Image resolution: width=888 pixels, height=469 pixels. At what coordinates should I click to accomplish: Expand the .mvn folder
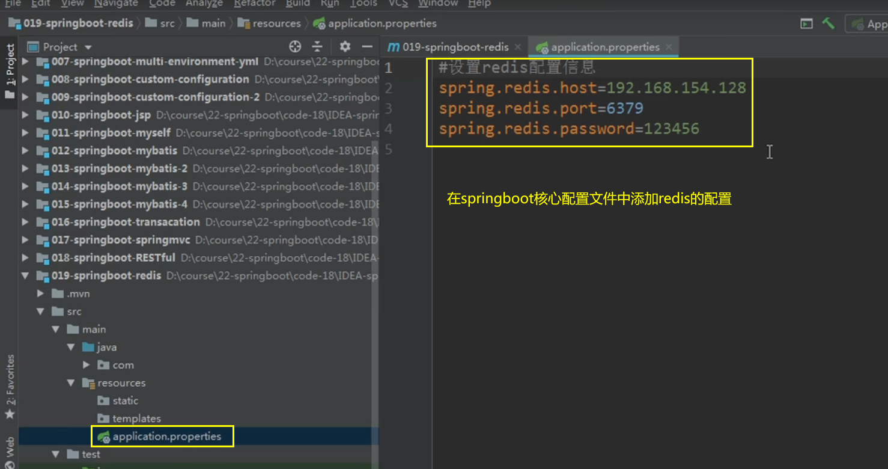[41, 293]
